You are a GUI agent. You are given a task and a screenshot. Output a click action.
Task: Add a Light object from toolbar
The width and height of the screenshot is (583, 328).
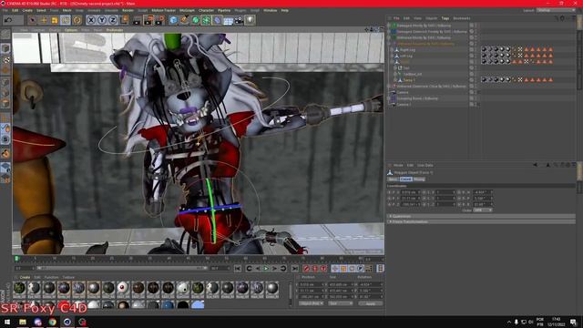click(251, 20)
